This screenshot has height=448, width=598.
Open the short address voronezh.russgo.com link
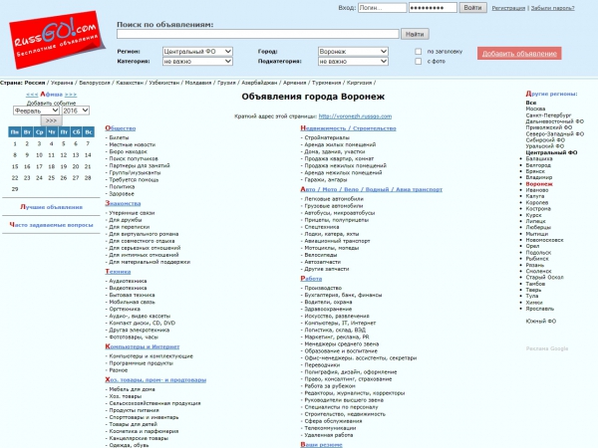tap(355, 116)
